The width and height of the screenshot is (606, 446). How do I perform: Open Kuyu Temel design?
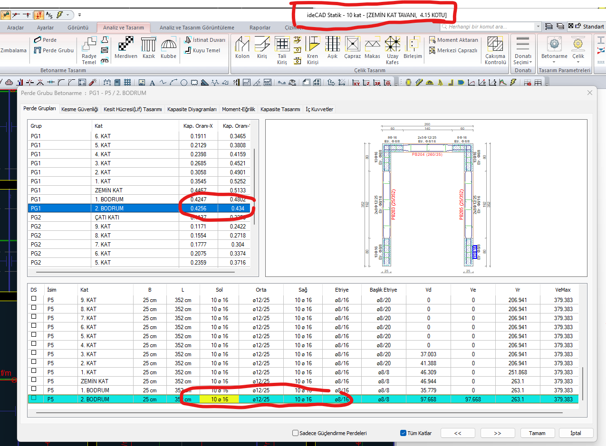coord(202,50)
